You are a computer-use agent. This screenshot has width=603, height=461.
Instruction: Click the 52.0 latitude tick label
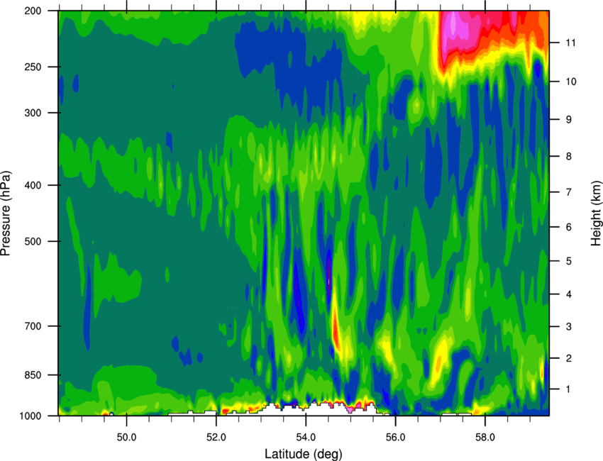coord(216,438)
